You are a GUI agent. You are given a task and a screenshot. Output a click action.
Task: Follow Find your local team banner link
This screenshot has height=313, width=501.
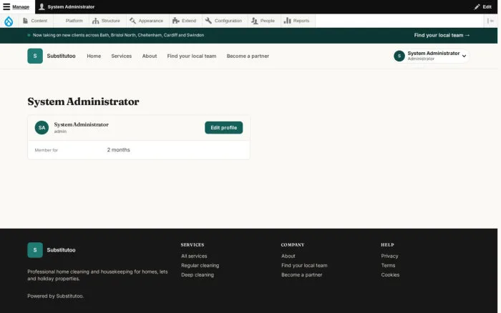[442, 36]
